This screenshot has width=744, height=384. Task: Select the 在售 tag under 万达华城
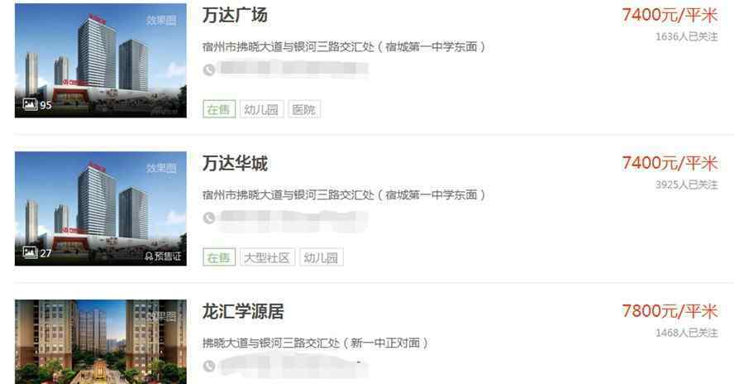tap(219, 257)
